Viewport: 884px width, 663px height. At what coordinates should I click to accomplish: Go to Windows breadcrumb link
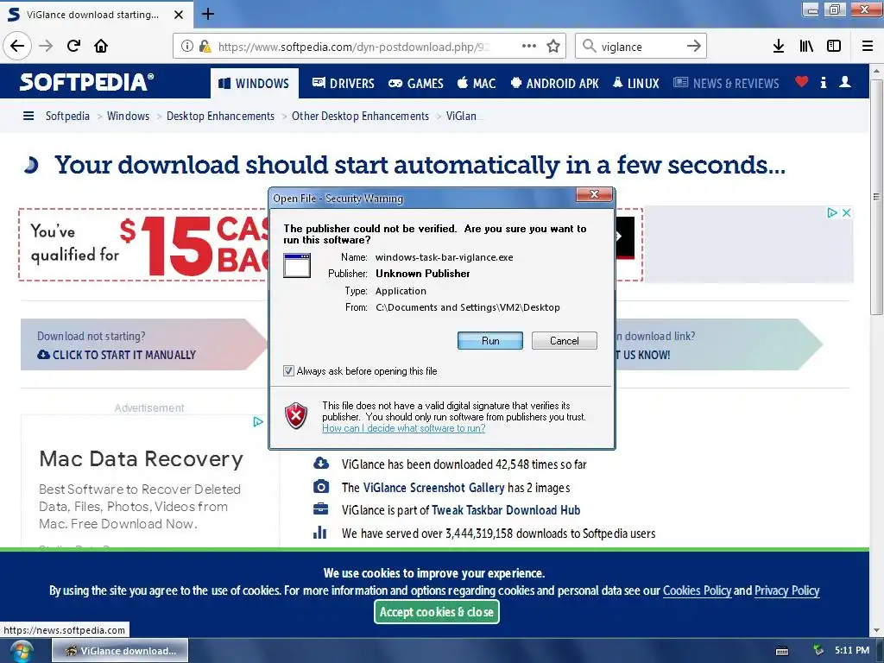[x=128, y=117]
